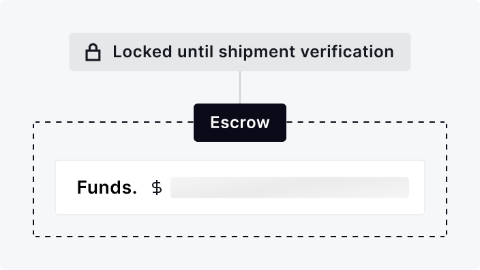Click the dashed border's top-right segment
The height and width of the screenshot is (270, 480).
[366, 122]
